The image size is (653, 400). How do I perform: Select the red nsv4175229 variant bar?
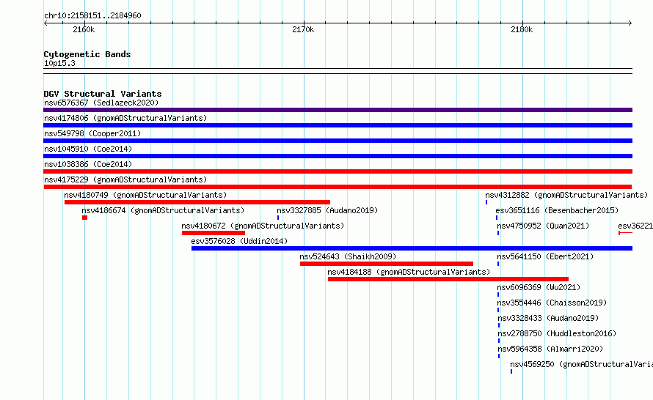pyautogui.click(x=338, y=187)
